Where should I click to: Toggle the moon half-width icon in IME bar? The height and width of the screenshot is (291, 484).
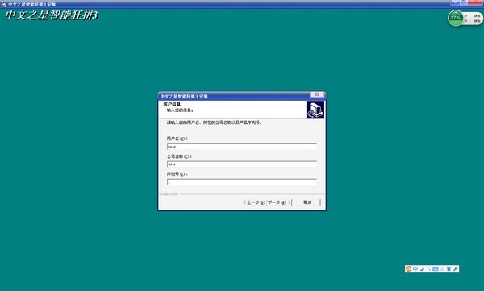(422, 268)
